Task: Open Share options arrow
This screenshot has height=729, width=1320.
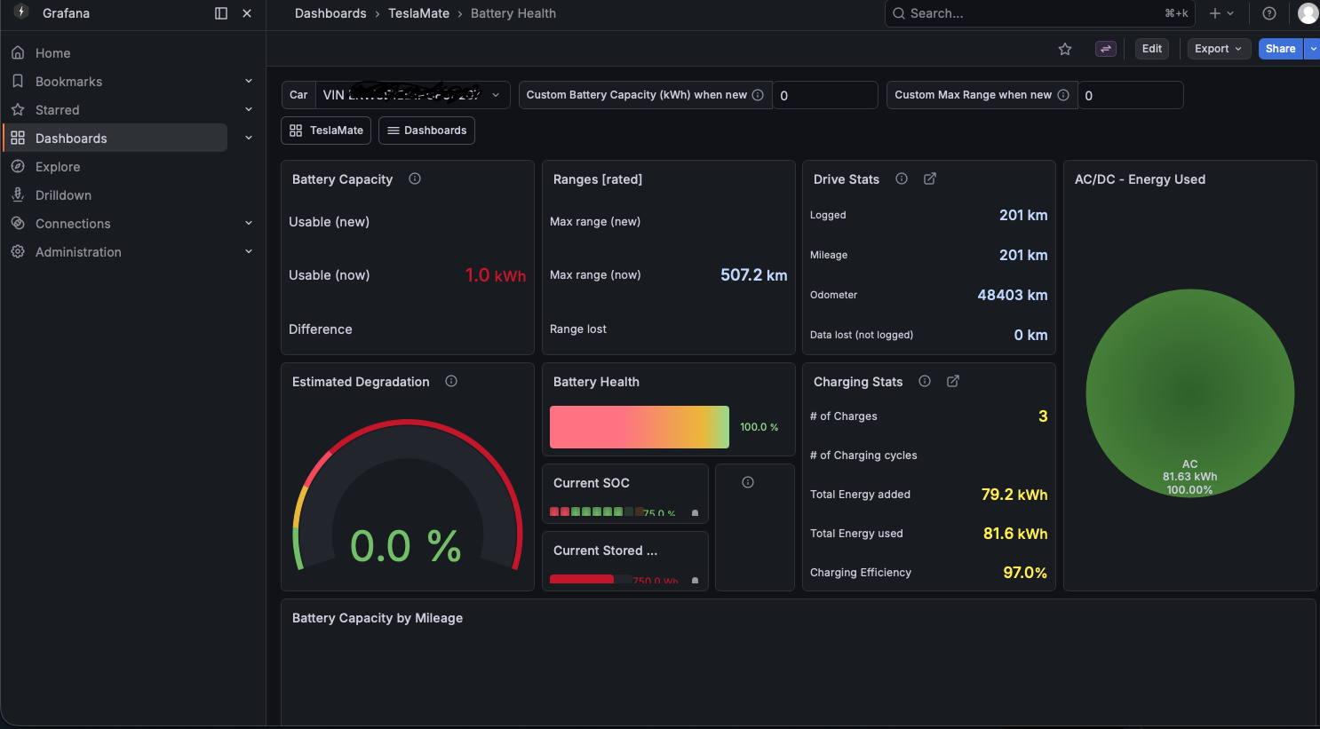Action: tap(1313, 49)
